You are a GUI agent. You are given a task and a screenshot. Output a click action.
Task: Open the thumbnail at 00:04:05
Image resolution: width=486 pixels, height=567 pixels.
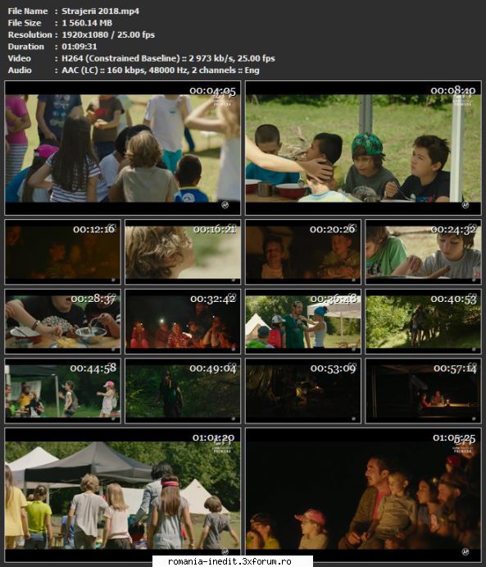coord(122,148)
